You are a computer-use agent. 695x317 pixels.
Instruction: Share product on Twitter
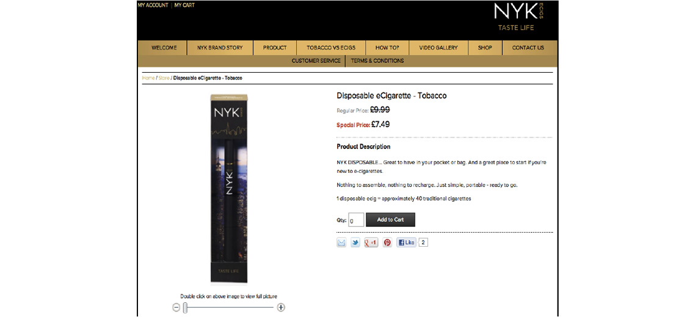coord(355,242)
